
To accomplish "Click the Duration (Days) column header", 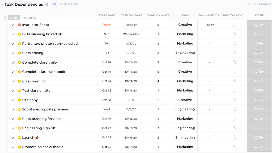I will point(158,15).
